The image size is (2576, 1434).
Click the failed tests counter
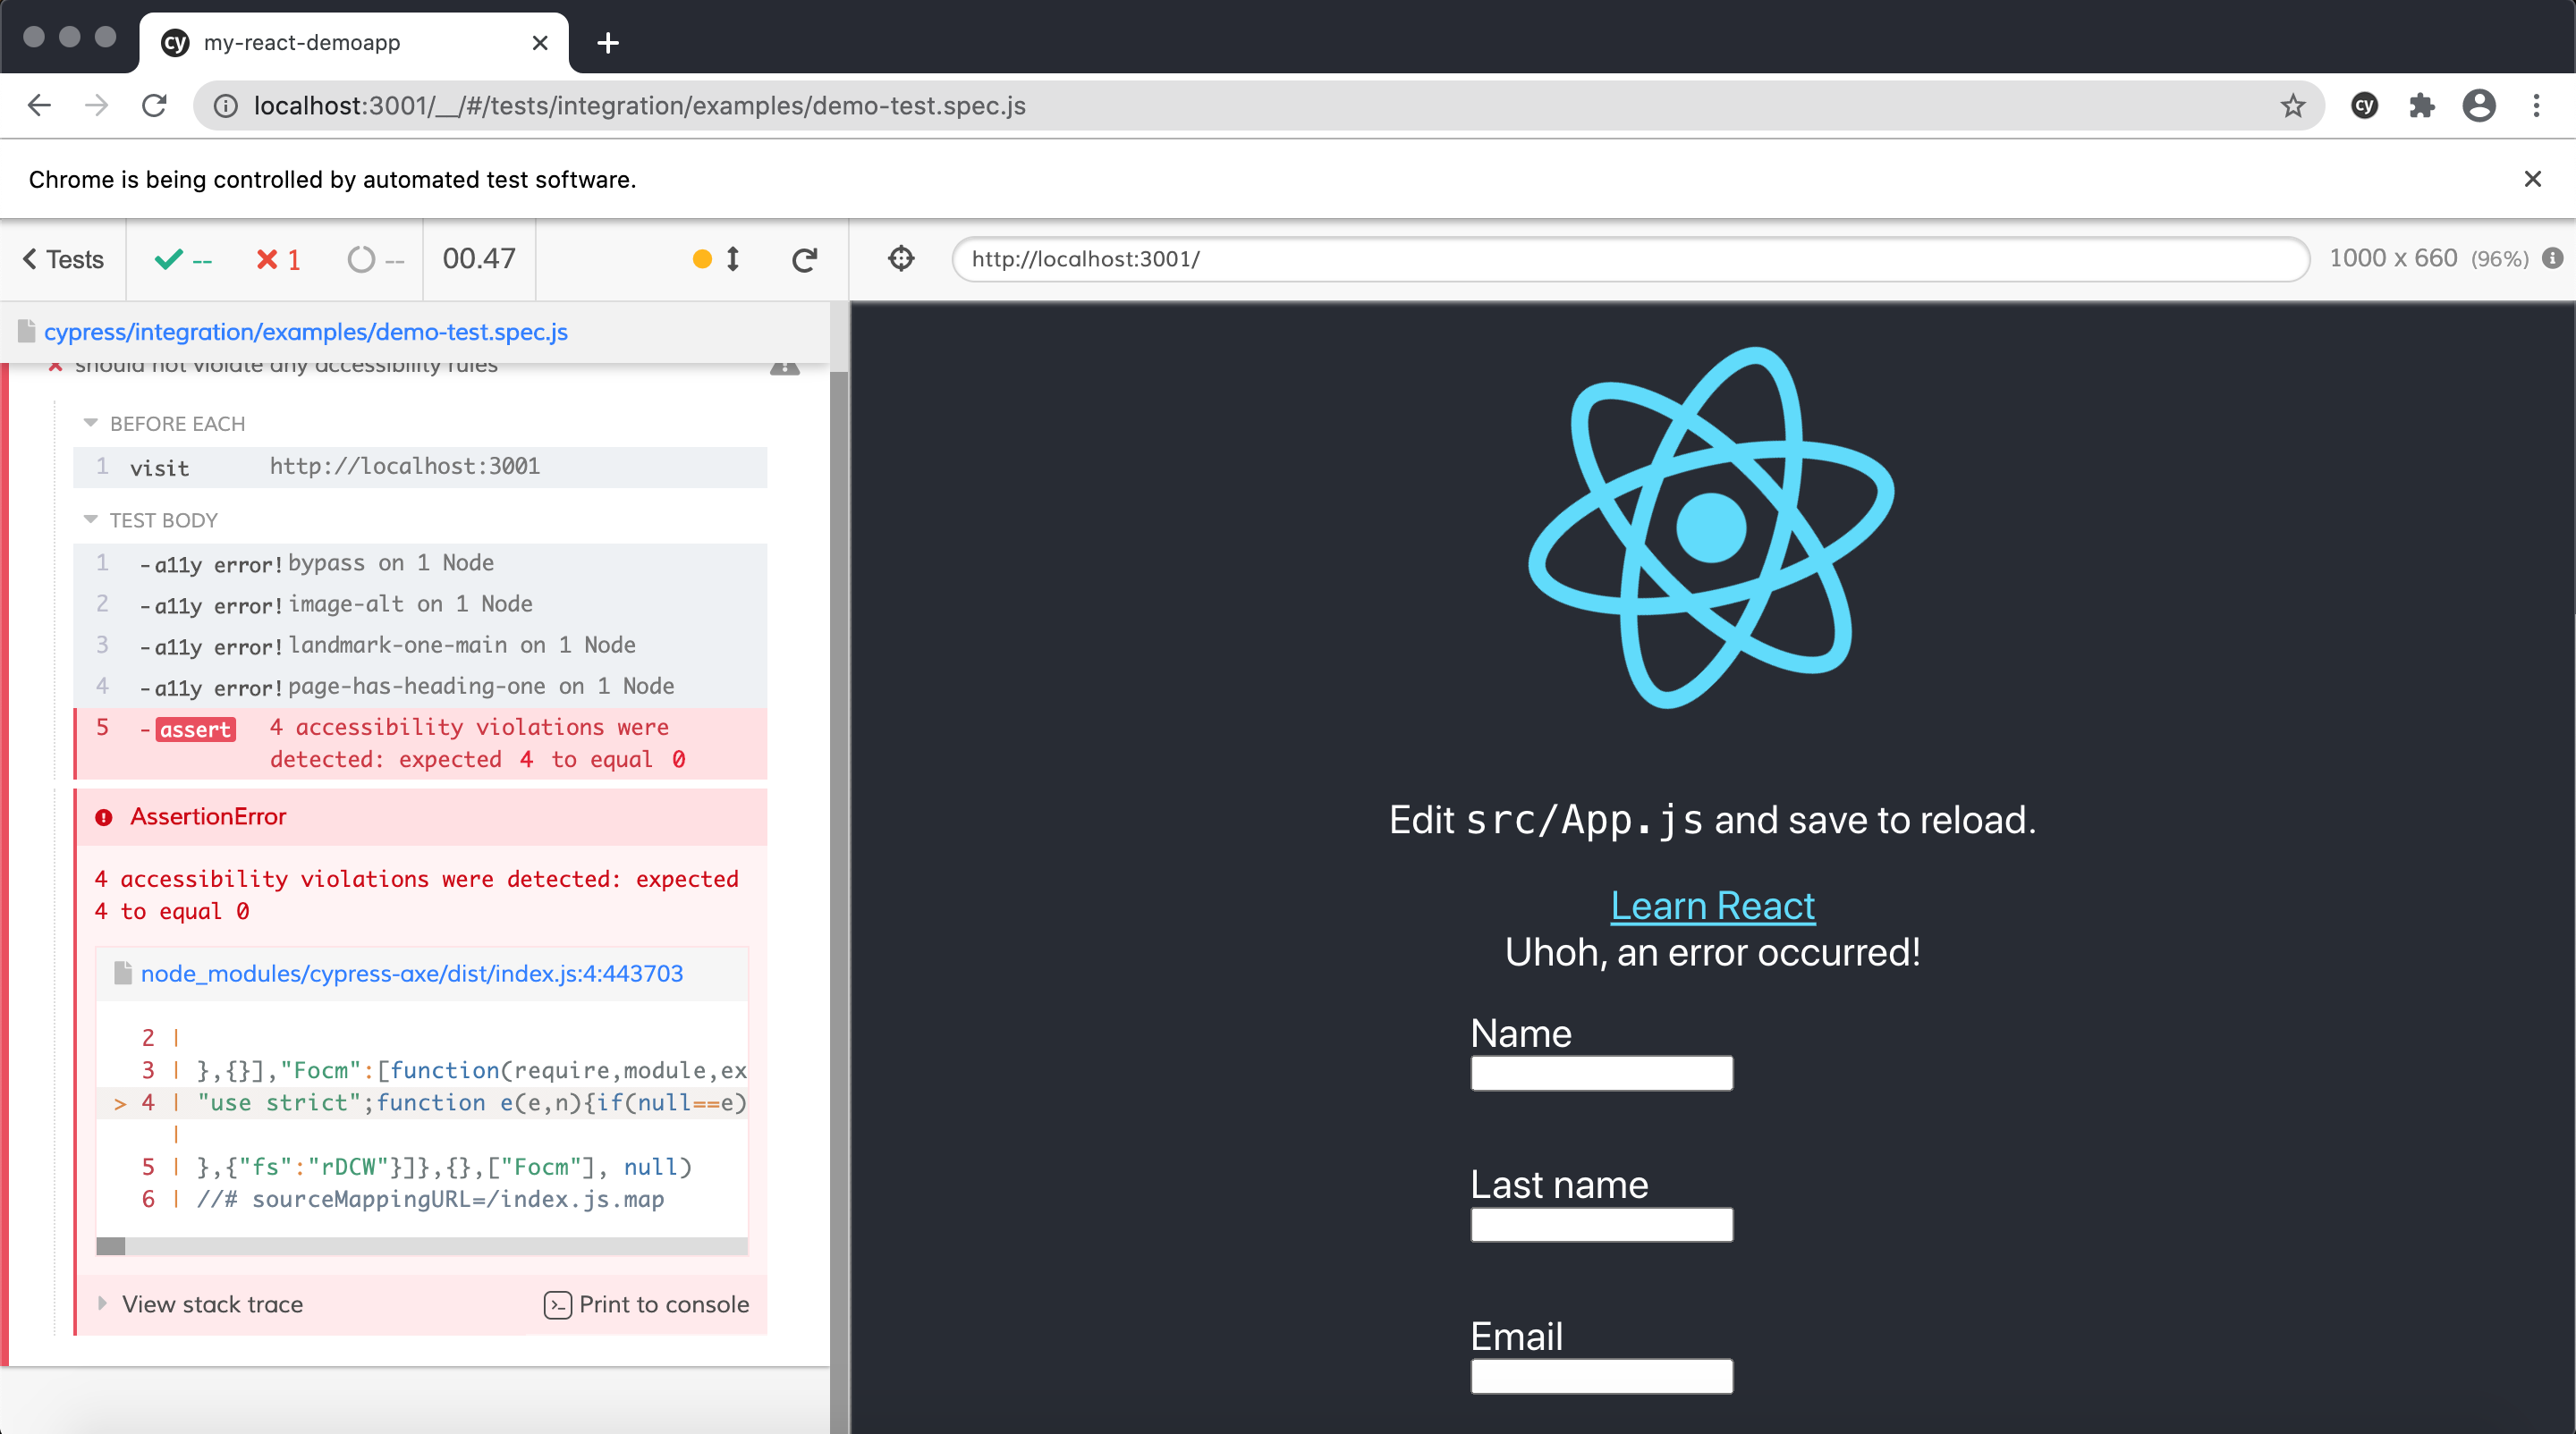click(278, 259)
